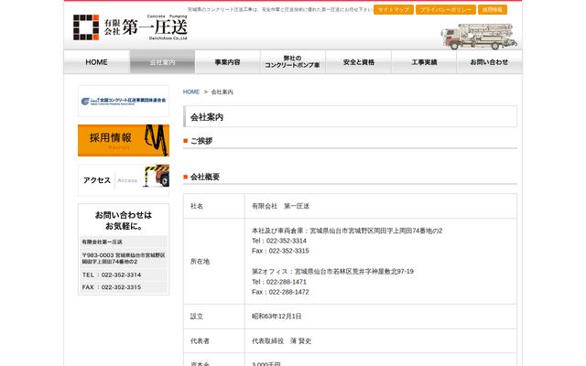586x366 pixels.
Task: Follow the HOME breadcrumb link
Action: (x=191, y=91)
